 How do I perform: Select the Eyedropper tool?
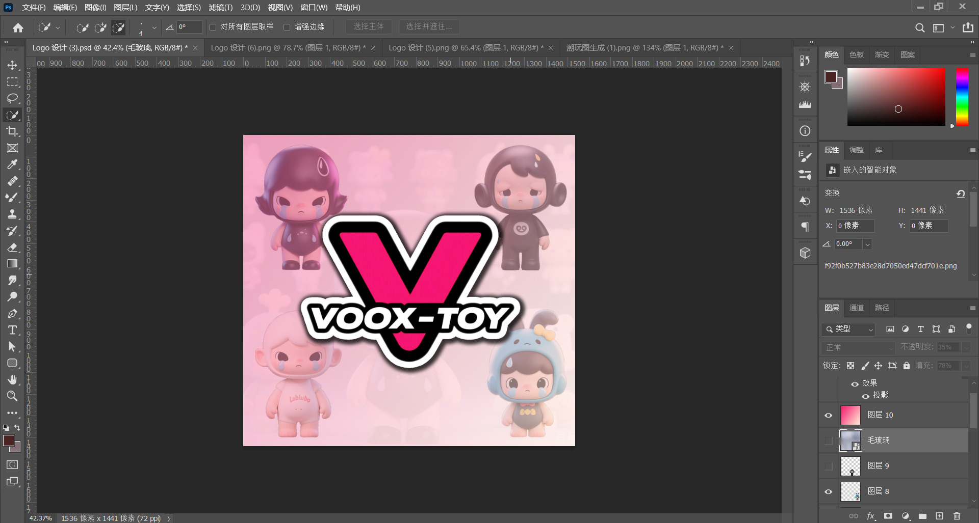[x=12, y=164]
